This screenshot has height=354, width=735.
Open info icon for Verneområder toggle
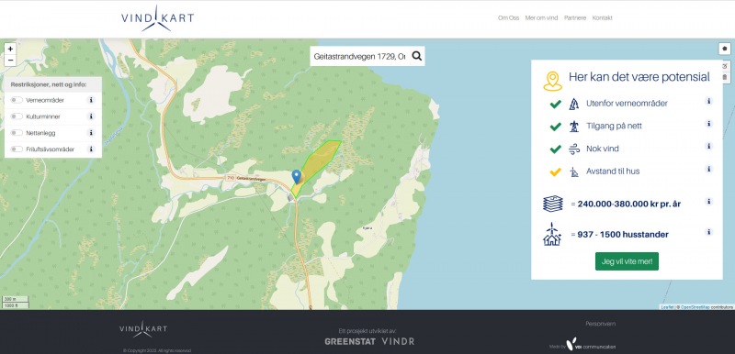point(91,100)
